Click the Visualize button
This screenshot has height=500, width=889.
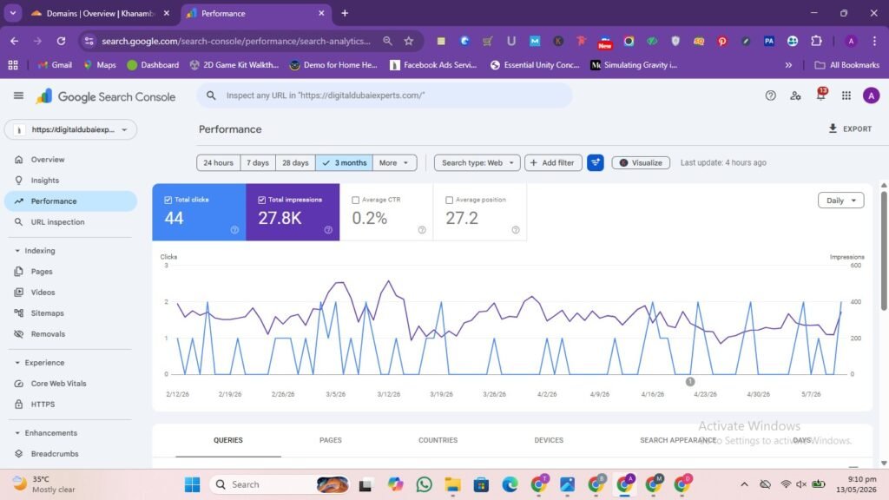coord(641,162)
